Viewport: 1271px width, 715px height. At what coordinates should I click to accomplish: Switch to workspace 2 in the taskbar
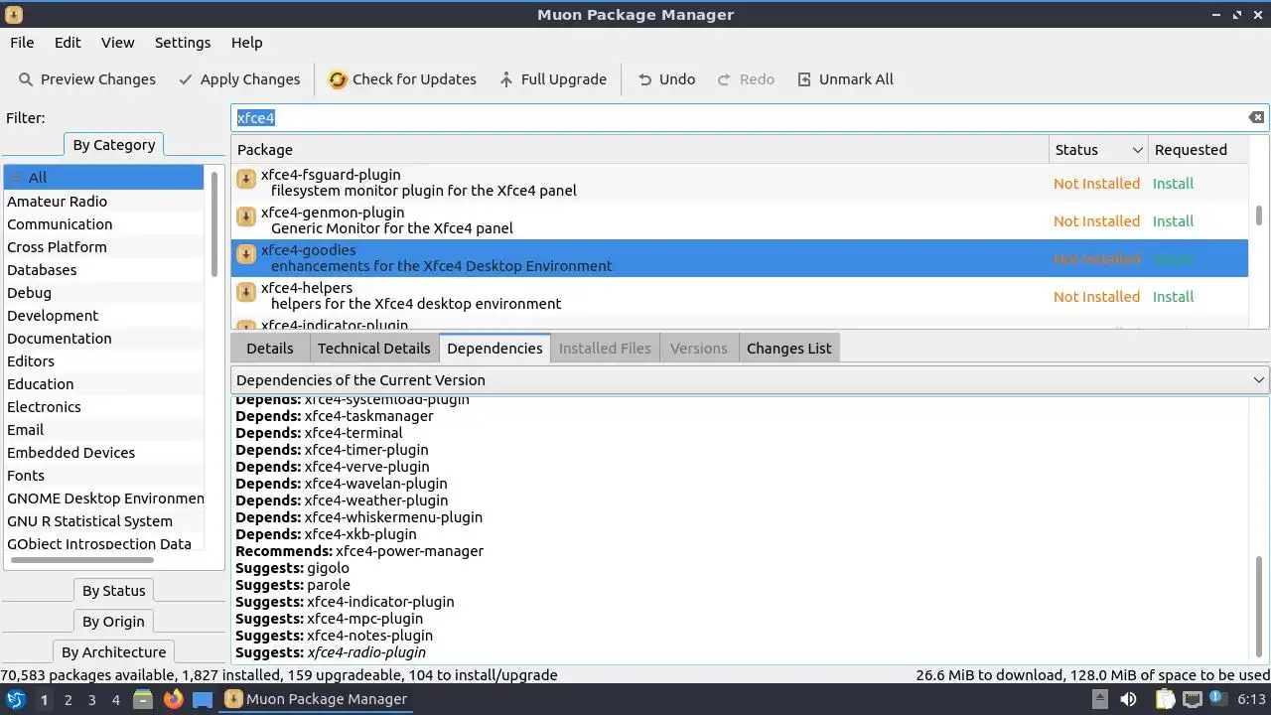coord(68,700)
